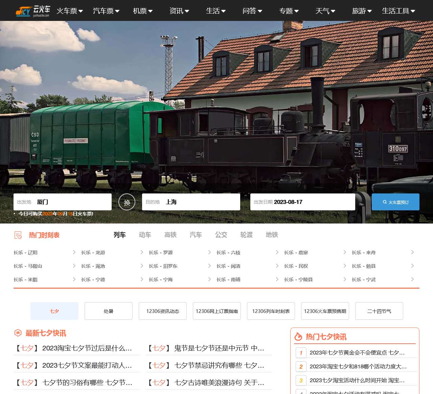Image resolution: width=433 pixels, height=394 pixels.
Task: Open the 轮渡 timetable tab
Action: click(x=246, y=235)
